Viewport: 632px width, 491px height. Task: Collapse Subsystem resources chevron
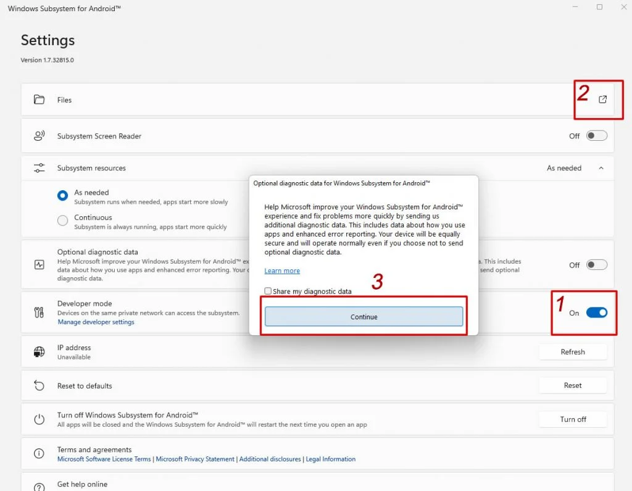pyautogui.click(x=601, y=168)
